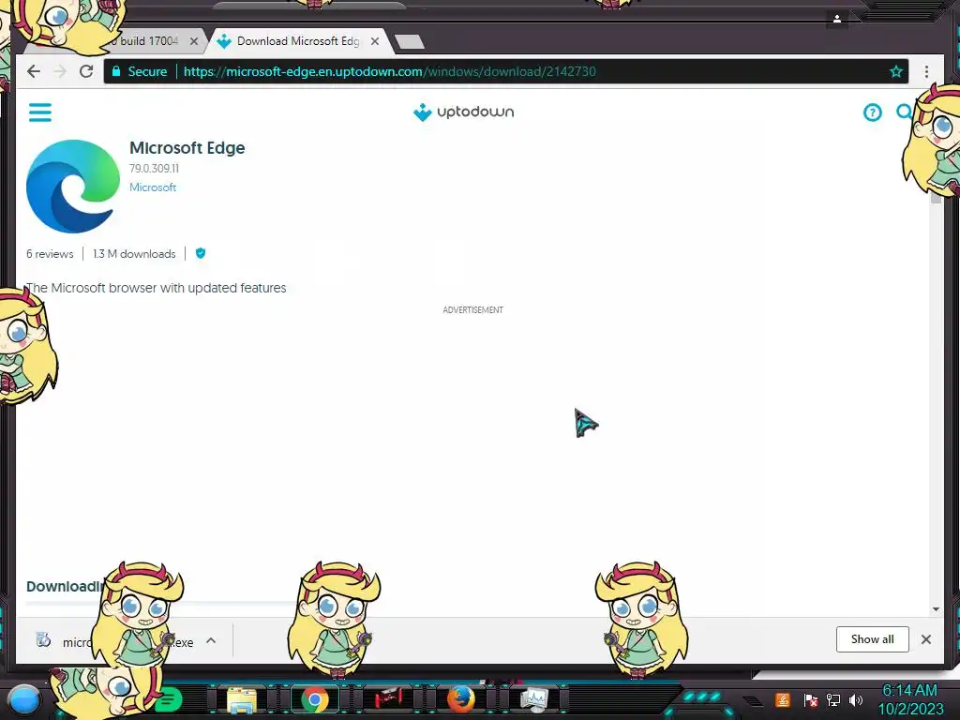Bookmark this page with the star
The width and height of the screenshot is (960, 720).
pyautogui.click(x=895, y=71)
